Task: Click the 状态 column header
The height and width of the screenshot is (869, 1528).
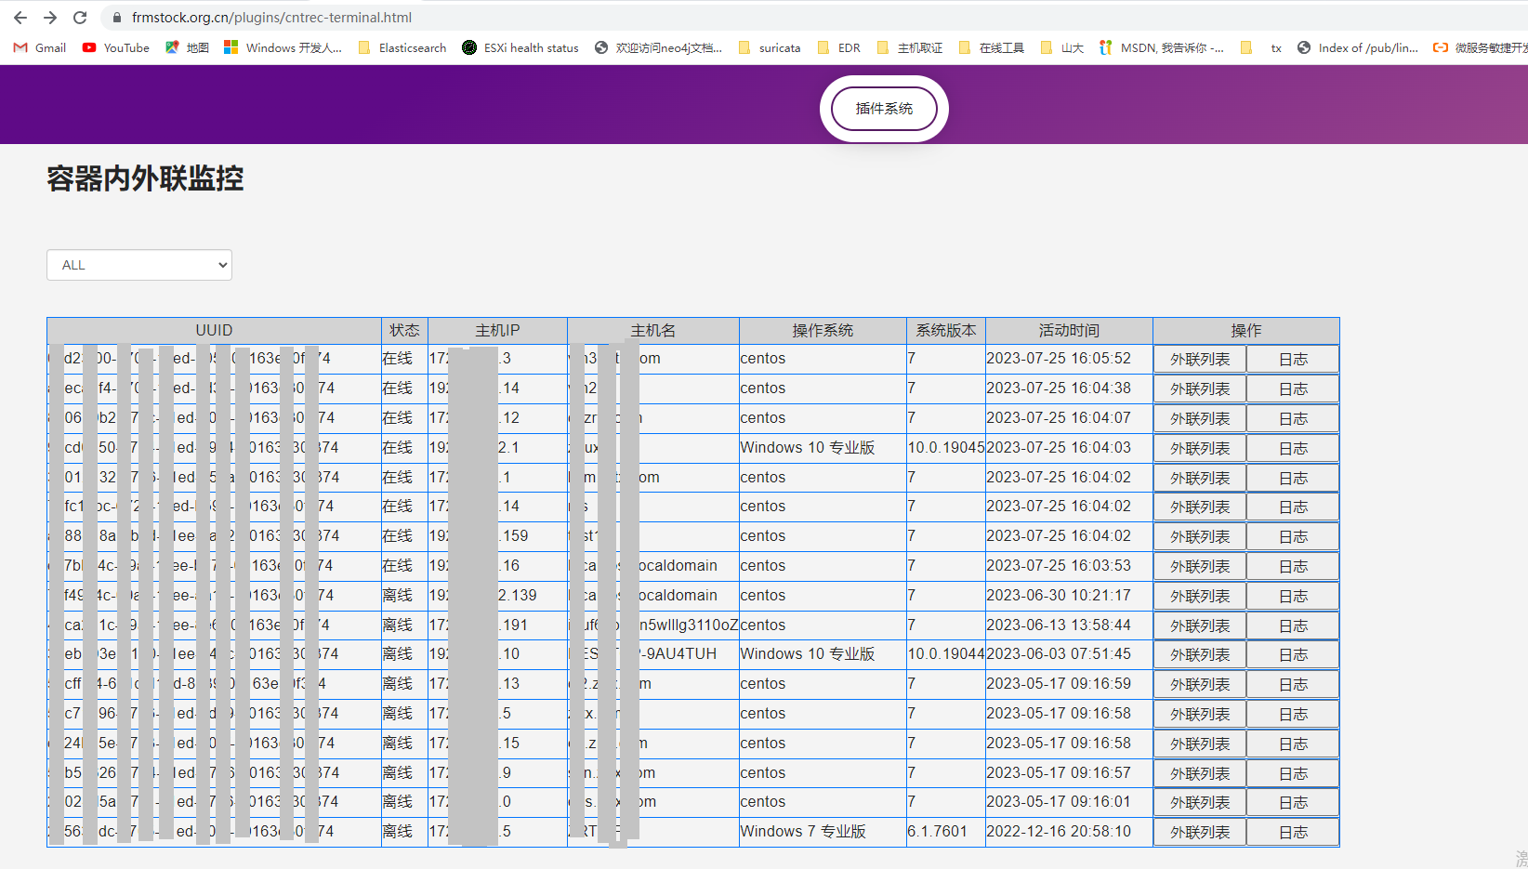Action: [x=404, y=331]
